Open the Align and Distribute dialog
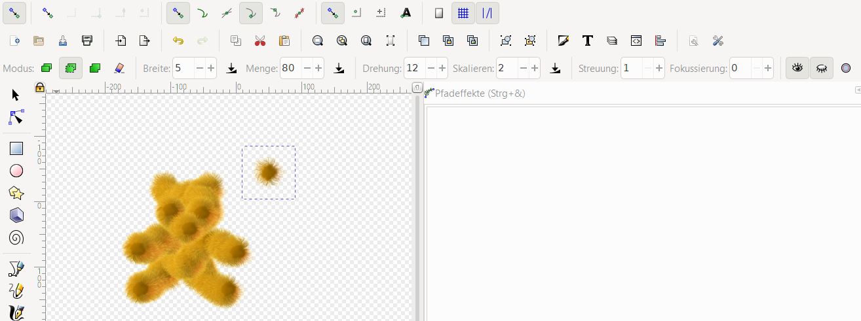Viewport: 861px width, 321px height. coord(660,41)
